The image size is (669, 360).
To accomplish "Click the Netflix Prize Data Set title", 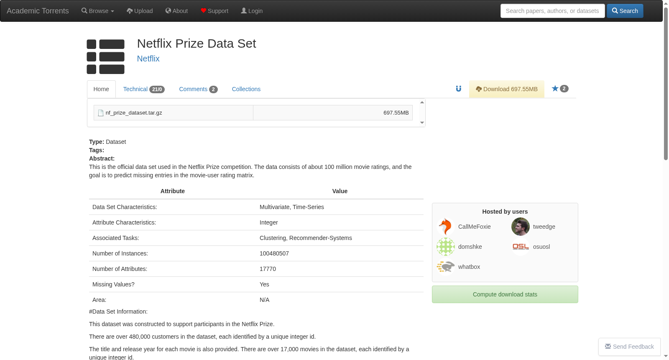I will (x=197, y=43).
